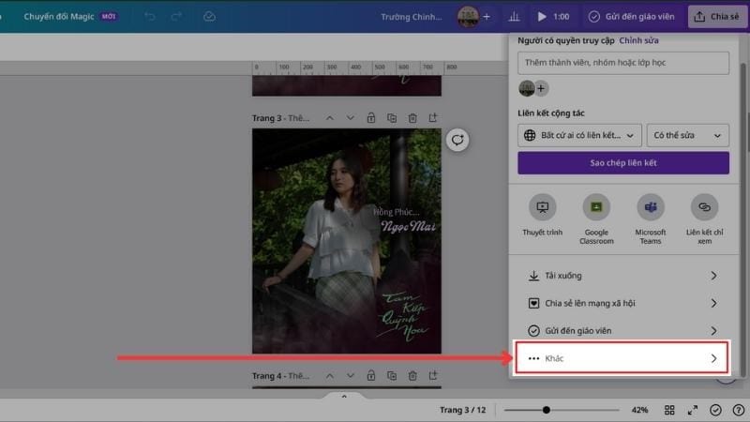Image resolution: width=750 pixels, height=422 pixels.
Task: Adjust the zoom slider at the bottom
Action: (547, 410)
